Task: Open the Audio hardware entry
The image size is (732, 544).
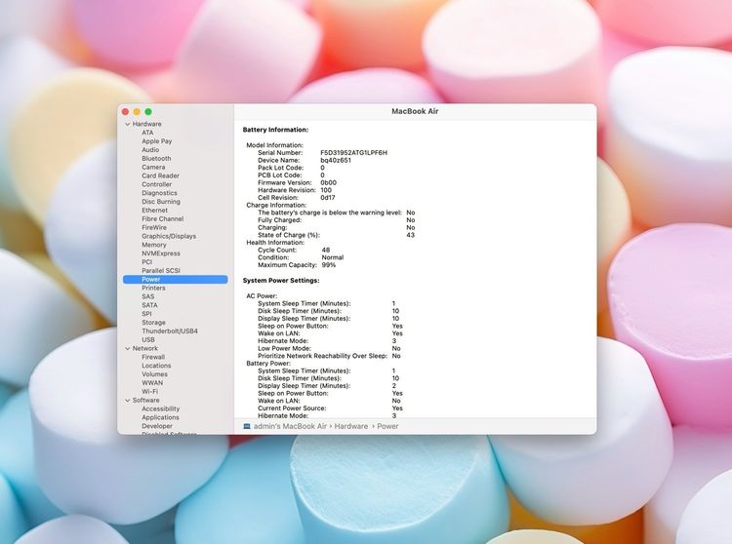Action: 150,150
